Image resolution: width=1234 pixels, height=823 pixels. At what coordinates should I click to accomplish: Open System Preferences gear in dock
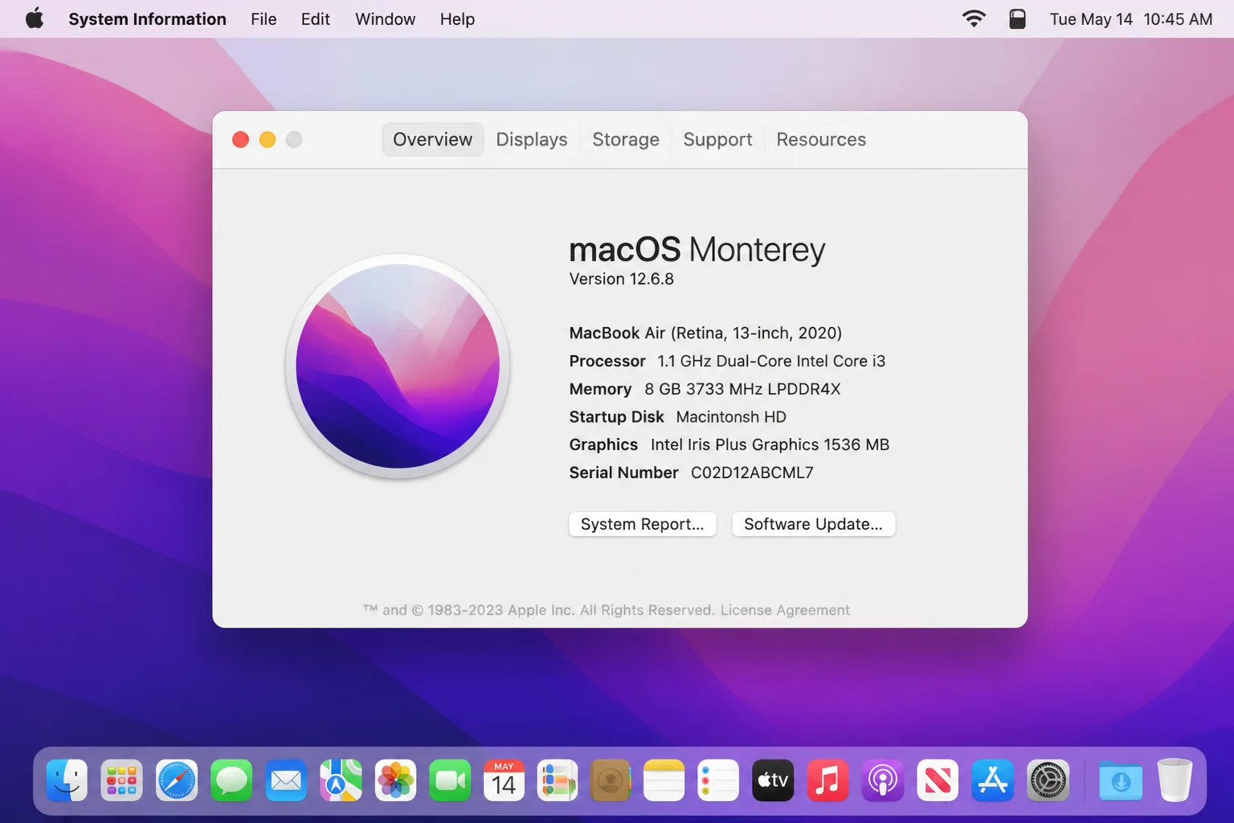coord(1048,780)
